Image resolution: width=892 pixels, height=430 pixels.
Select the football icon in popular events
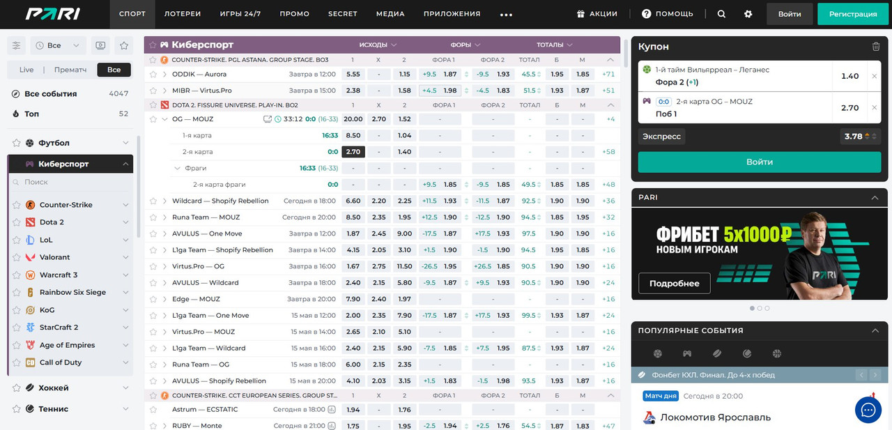[x=658, y=354]
